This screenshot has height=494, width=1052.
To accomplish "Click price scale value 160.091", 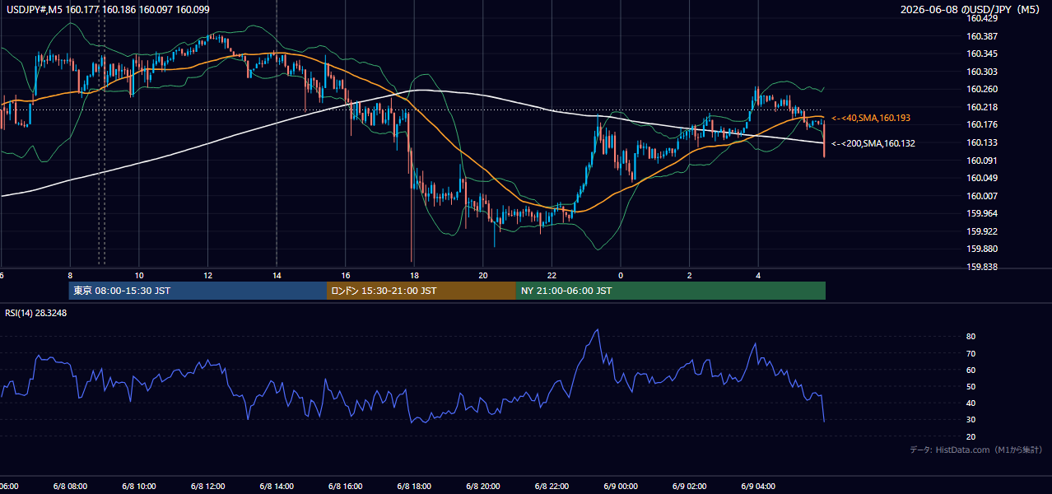I will pyautogui.click(x=983, y=161).
